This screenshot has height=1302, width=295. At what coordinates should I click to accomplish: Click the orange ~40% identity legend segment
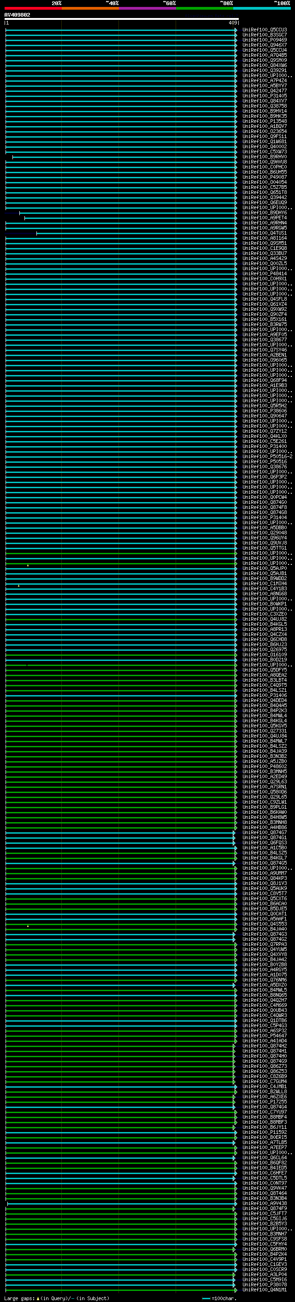[x=90, y=8]
